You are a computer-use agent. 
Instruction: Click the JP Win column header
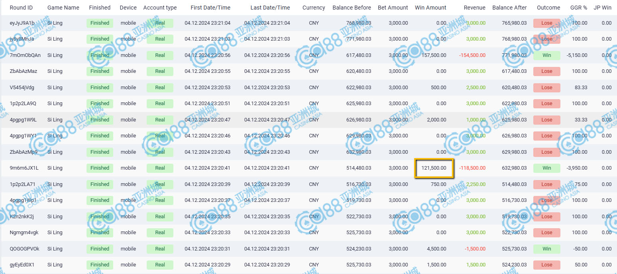(602, 8)
